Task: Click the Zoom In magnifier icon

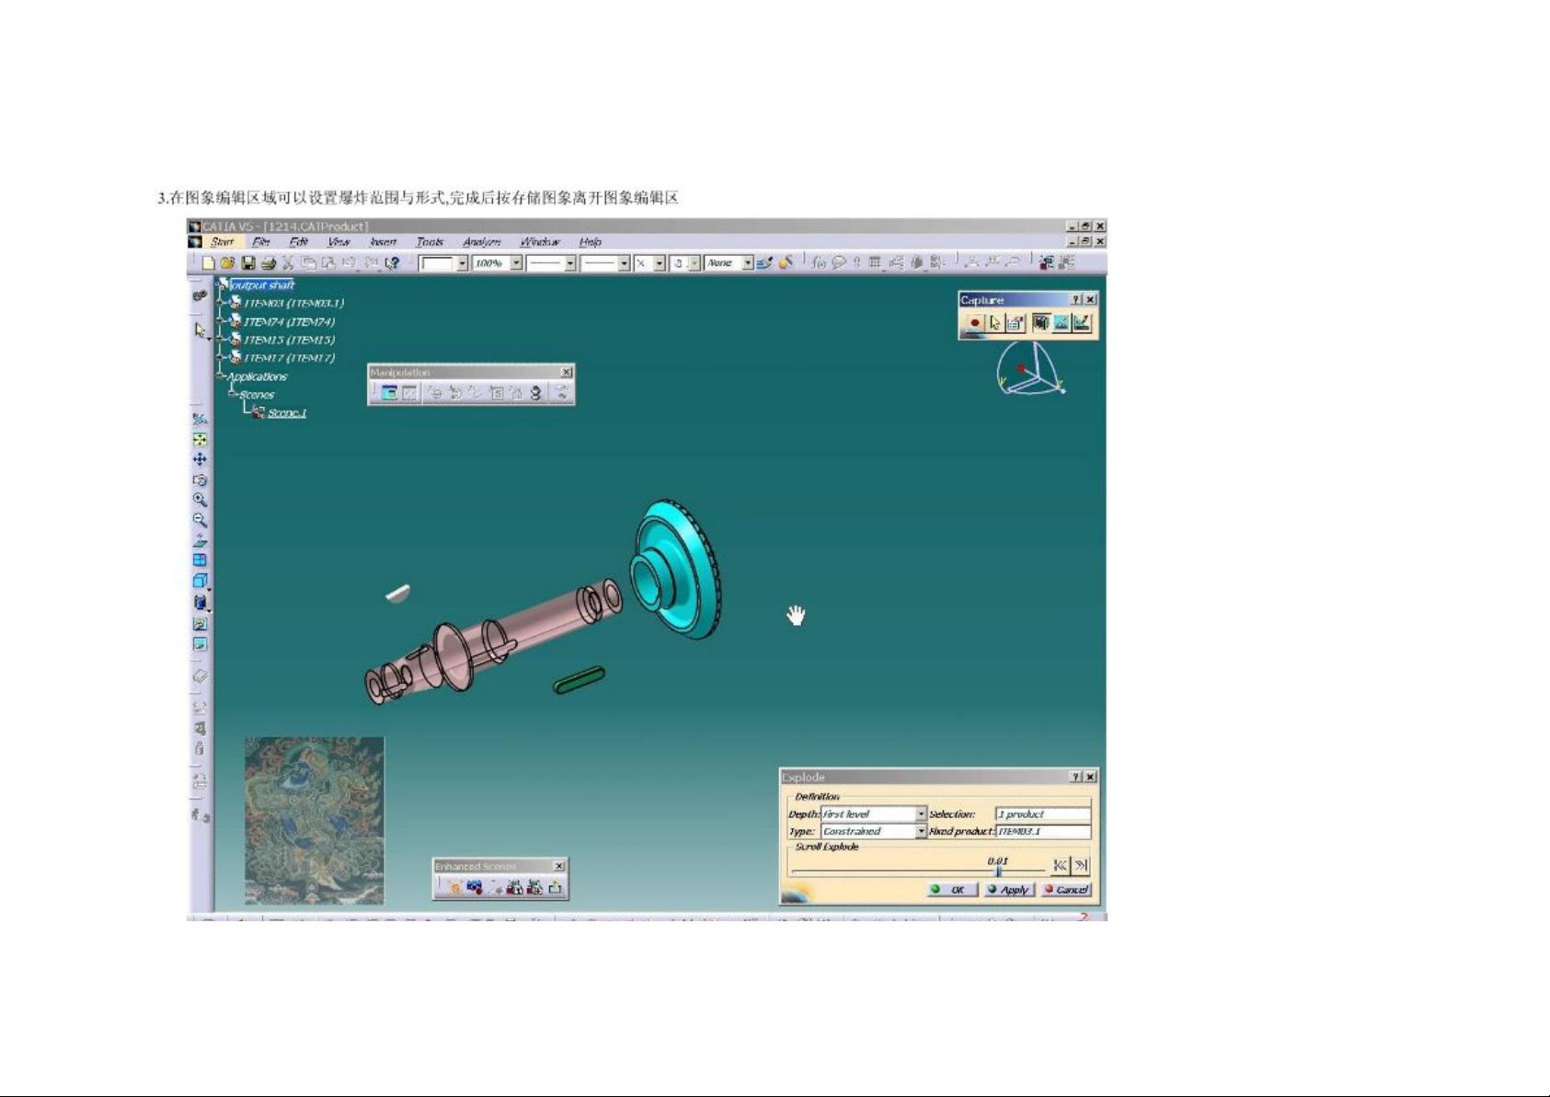Action: [x=200, y=500]
